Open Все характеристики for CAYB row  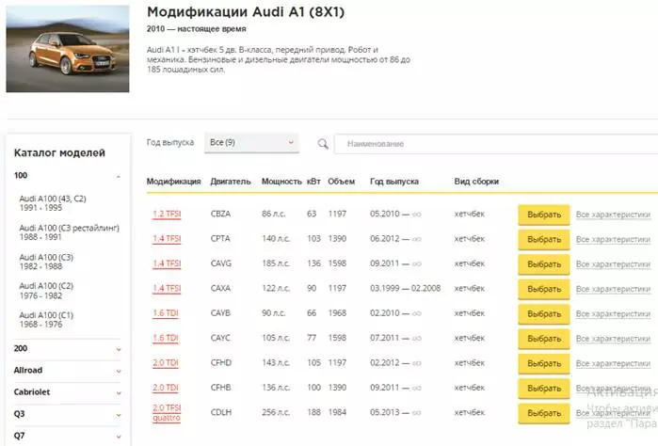[613, 314]
